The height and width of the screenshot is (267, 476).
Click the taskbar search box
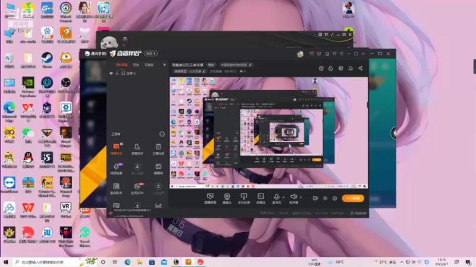[x=53, y=262]
